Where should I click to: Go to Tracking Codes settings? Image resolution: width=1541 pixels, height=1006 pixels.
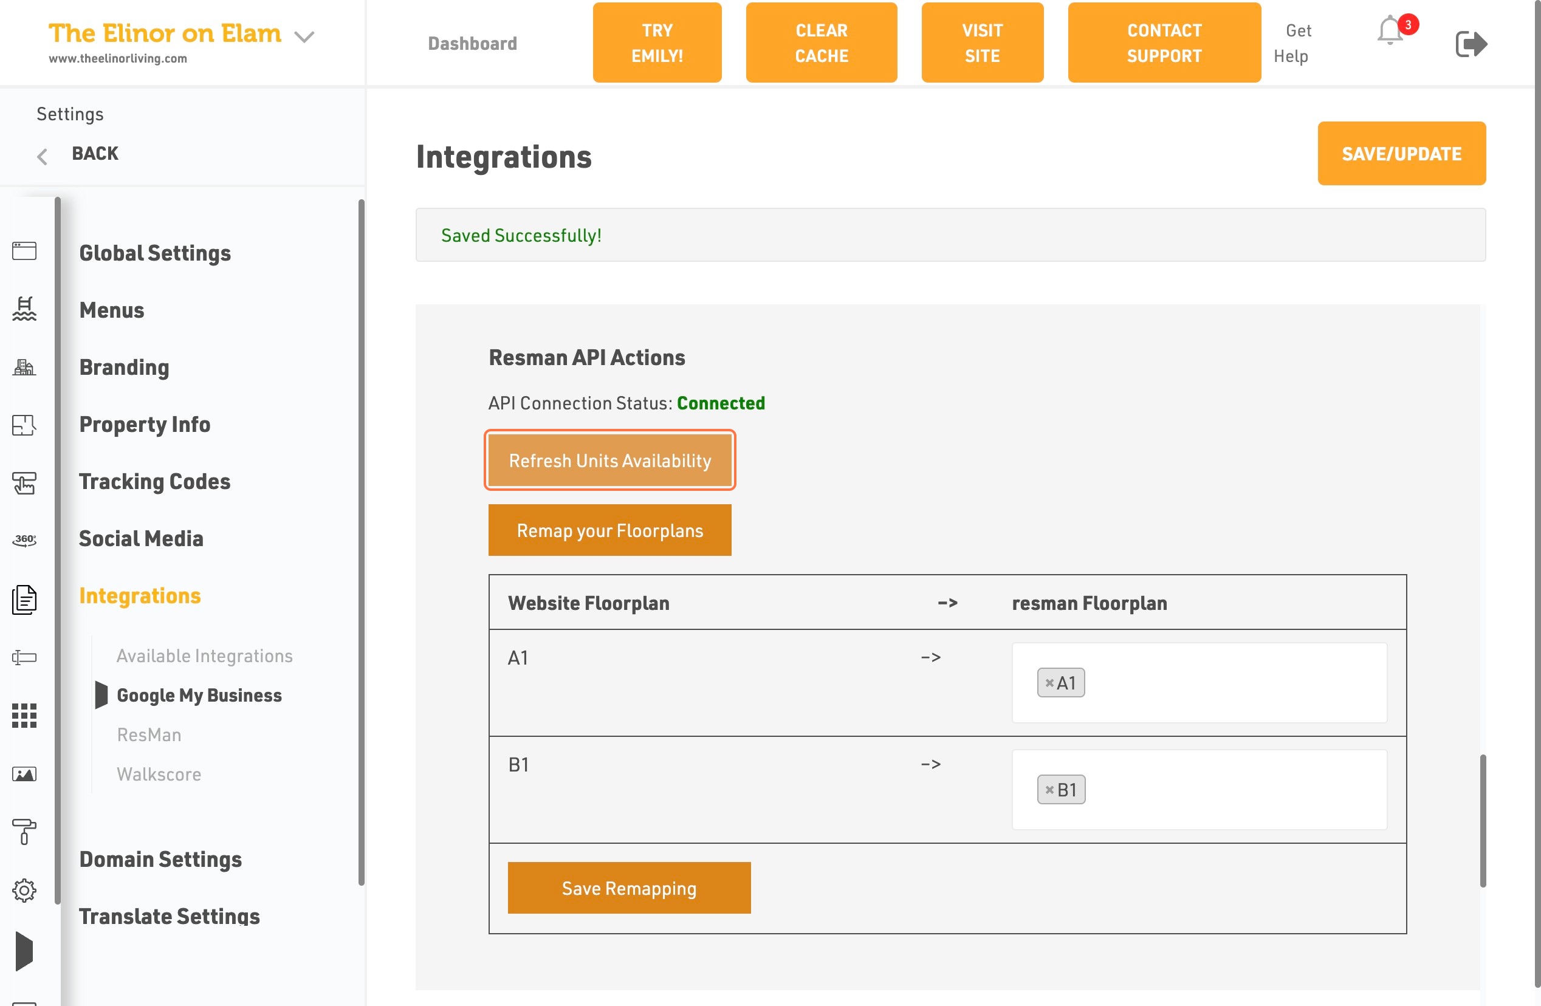pyautogui.click(x=155, y=481)
